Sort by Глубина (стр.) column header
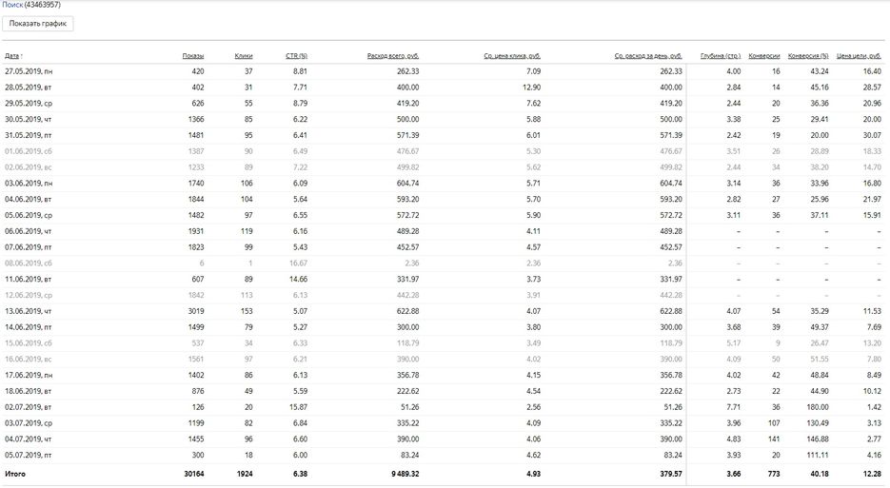The image size is (890, 488). 721,56
